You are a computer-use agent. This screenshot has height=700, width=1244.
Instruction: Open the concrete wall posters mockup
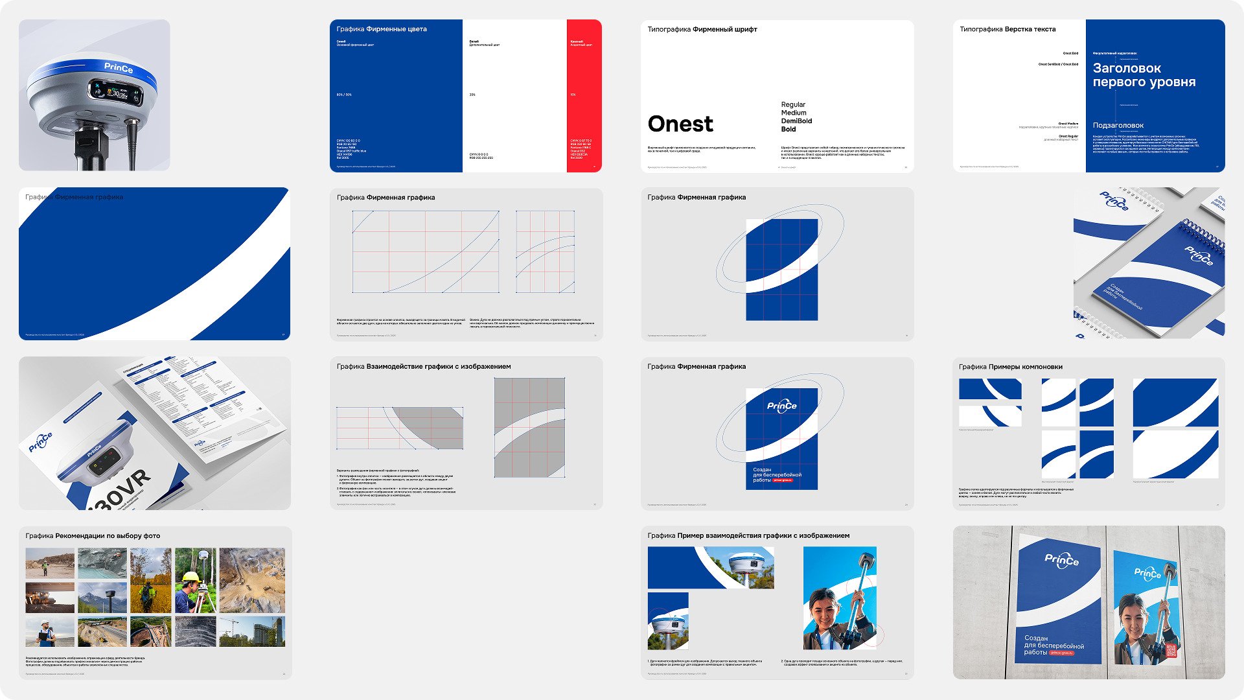[1088, 603]
